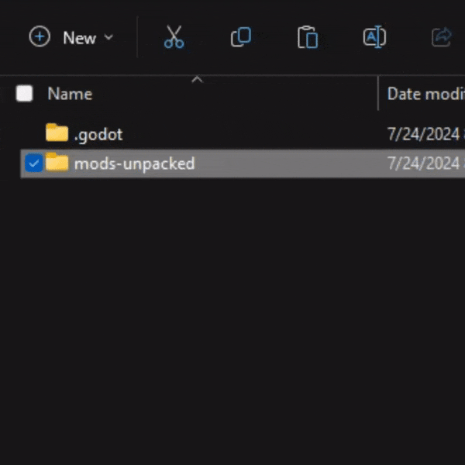Click the Paste clipboard icon

[x=308, y=37]
